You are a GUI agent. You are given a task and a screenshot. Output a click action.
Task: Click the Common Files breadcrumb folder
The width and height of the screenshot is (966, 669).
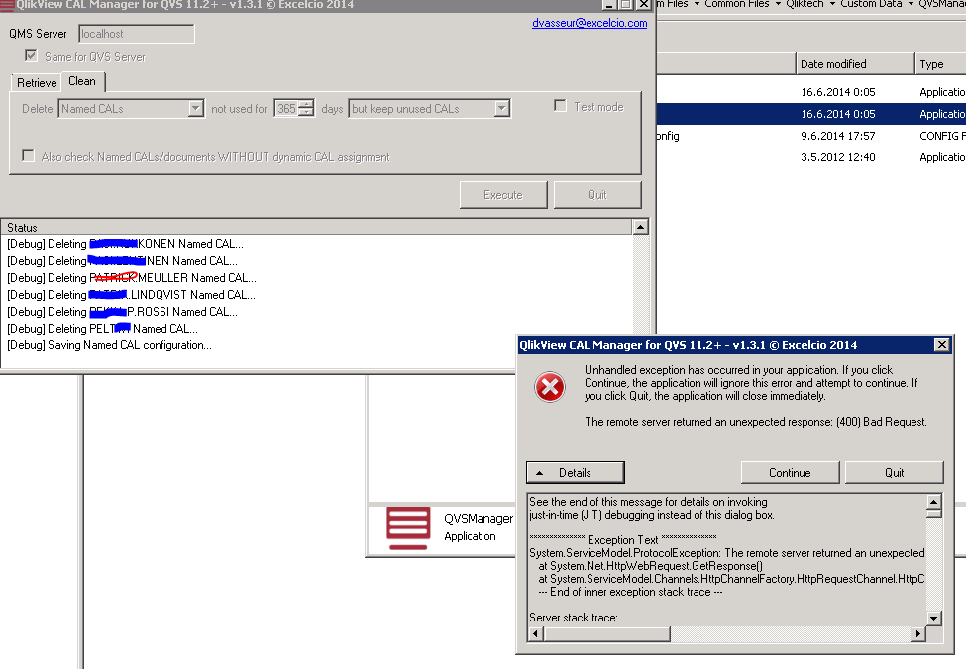point(737,4)
